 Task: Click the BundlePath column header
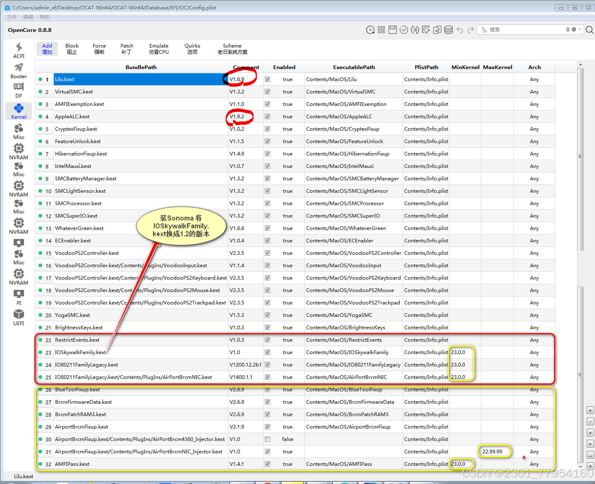coord(141,67)
